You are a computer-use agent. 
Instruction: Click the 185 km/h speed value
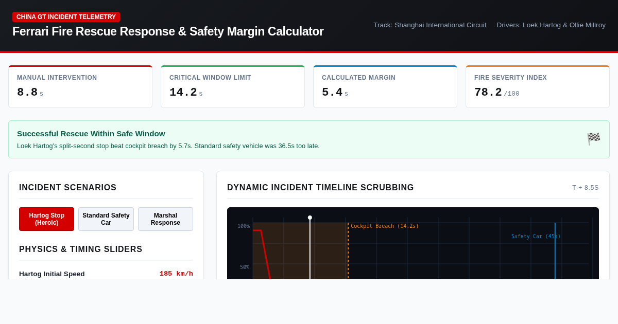pos(176,274)
